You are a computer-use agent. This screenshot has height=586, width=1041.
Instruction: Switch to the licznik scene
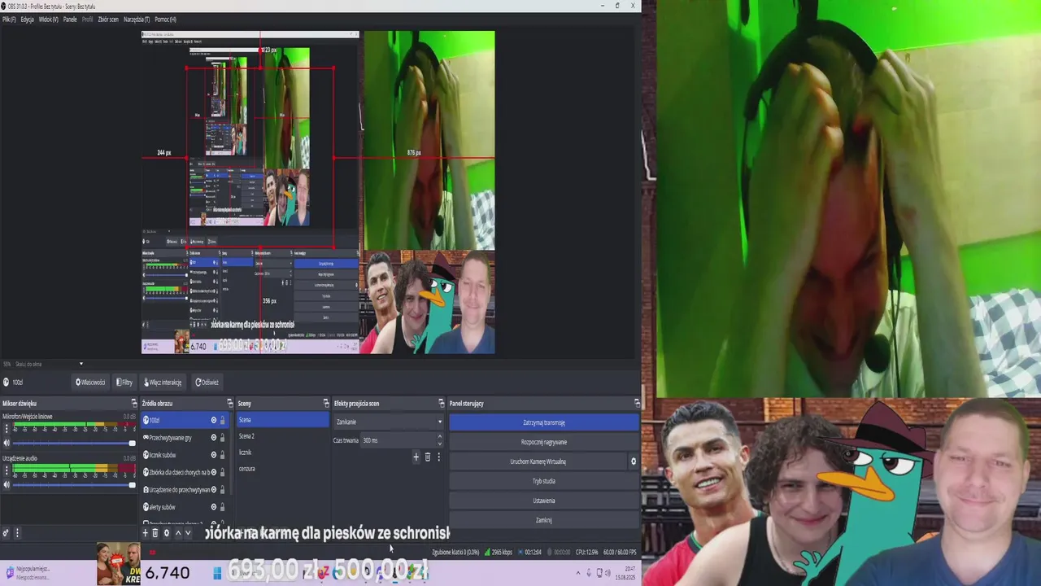tap(283, 453)
